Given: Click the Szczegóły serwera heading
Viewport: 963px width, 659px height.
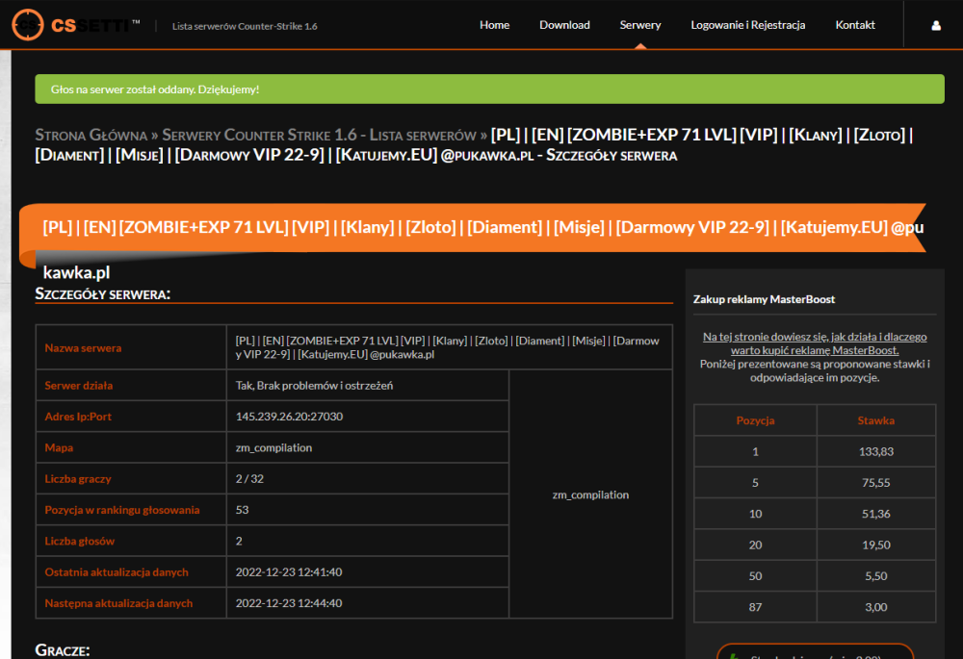Looking at the screenshot, I should coord(103,294).
